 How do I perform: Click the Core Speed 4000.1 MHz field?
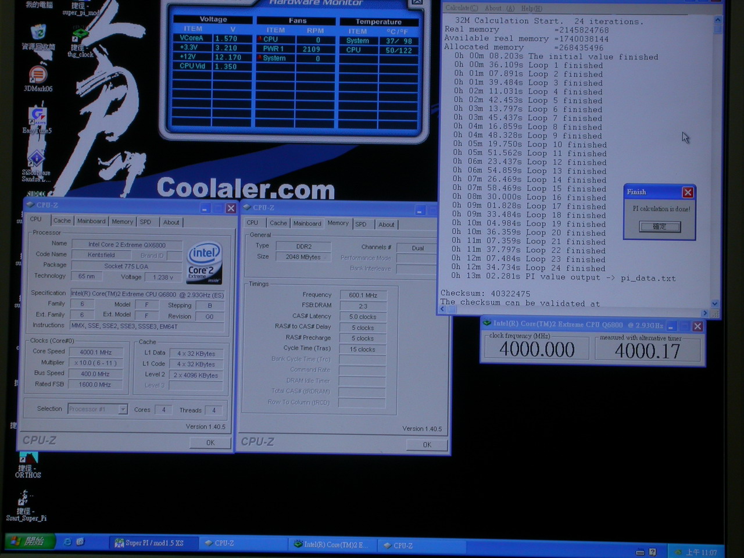[96, 352]
